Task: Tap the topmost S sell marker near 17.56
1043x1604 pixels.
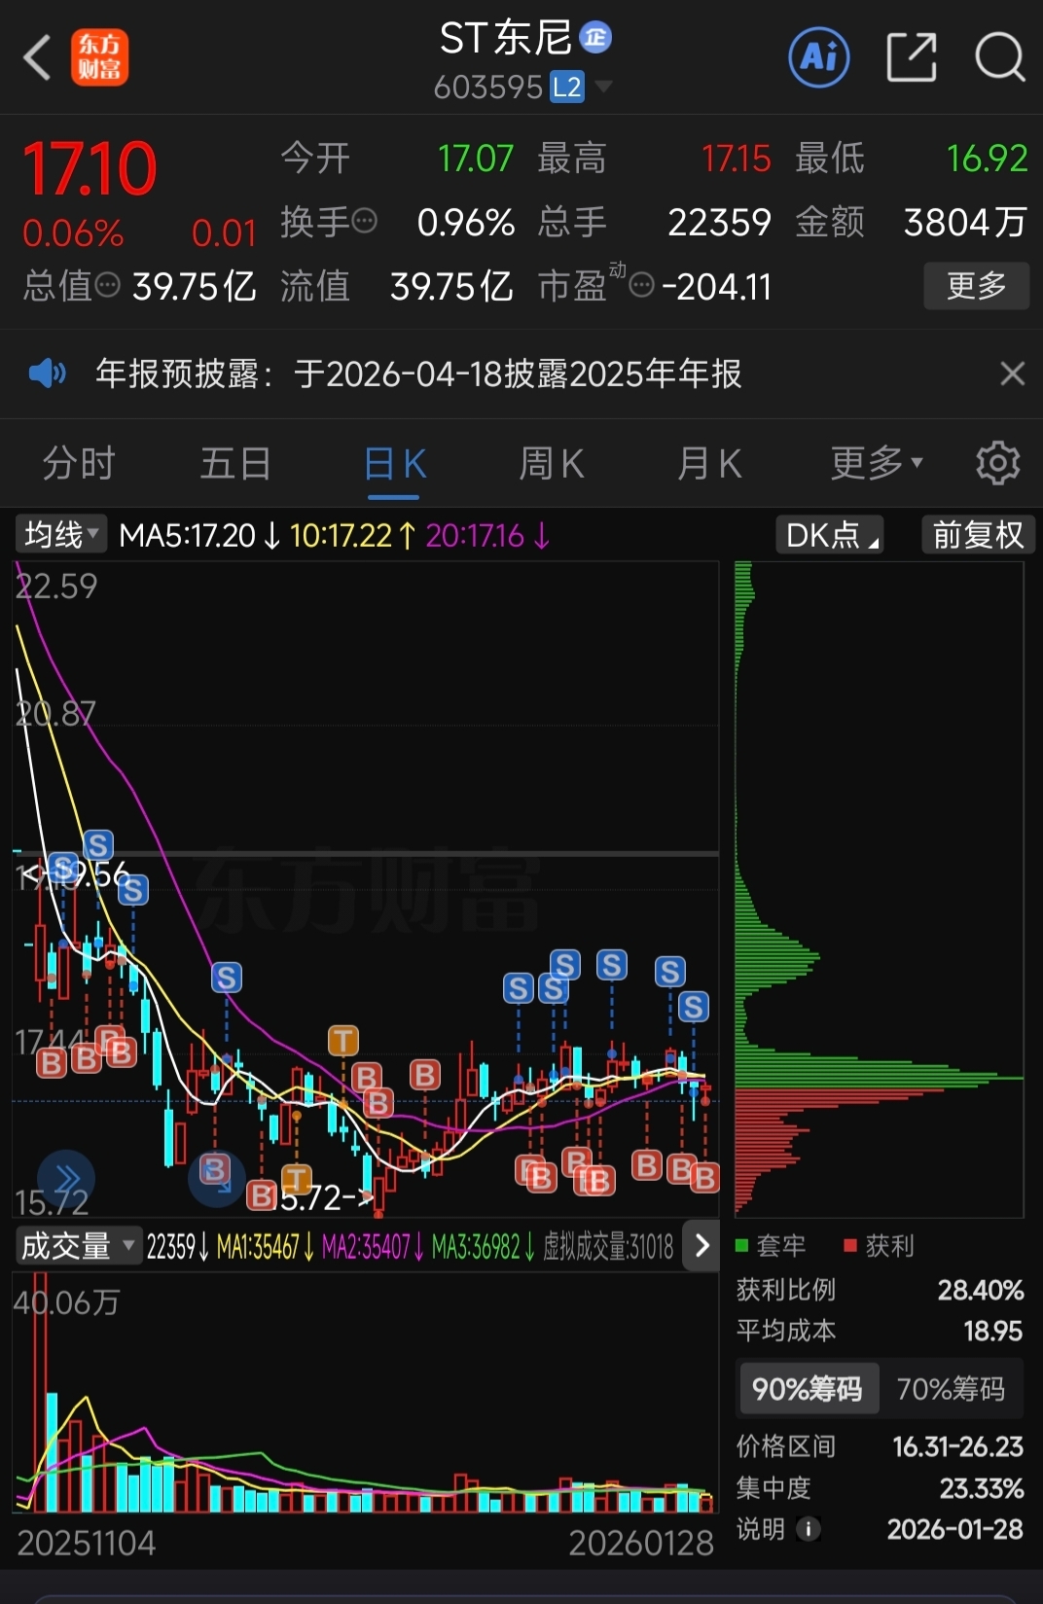Action: click(x=97, y=845)
